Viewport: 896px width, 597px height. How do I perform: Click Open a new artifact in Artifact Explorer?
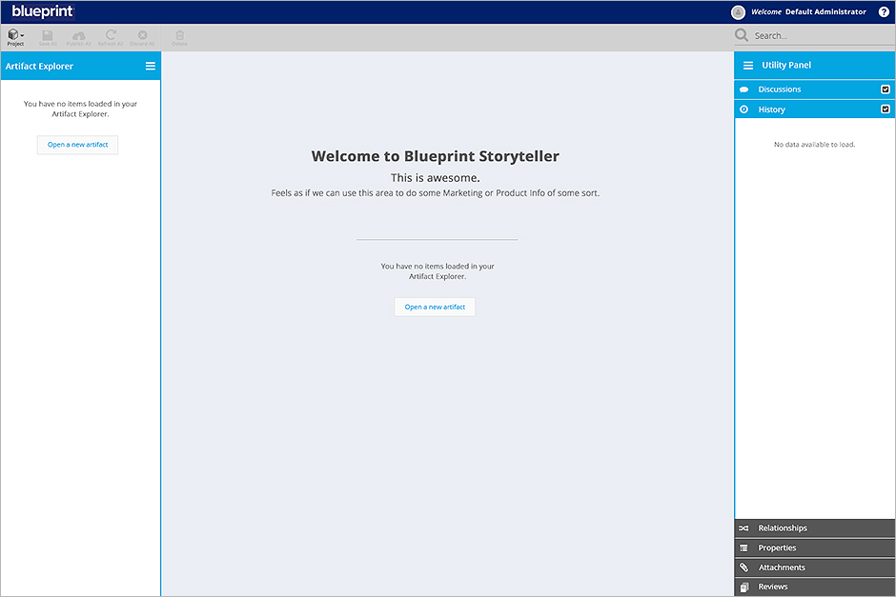click(78, 145)
